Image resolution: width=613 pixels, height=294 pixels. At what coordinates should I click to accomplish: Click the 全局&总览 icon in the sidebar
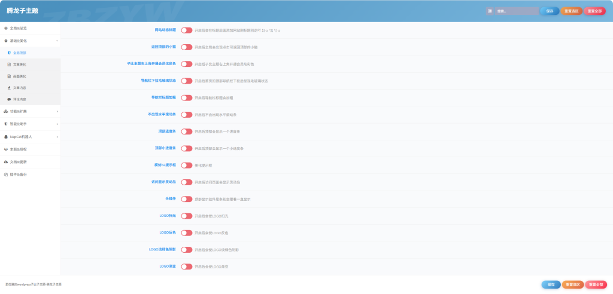[x=6, y=28]
